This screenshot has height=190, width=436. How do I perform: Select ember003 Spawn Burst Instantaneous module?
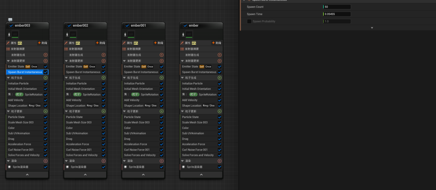click(25, 72)
